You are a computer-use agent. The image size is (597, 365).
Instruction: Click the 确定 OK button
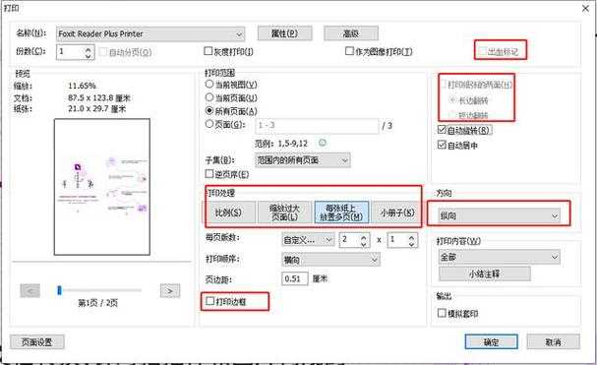pyautogui.click(x=491, y=341)
